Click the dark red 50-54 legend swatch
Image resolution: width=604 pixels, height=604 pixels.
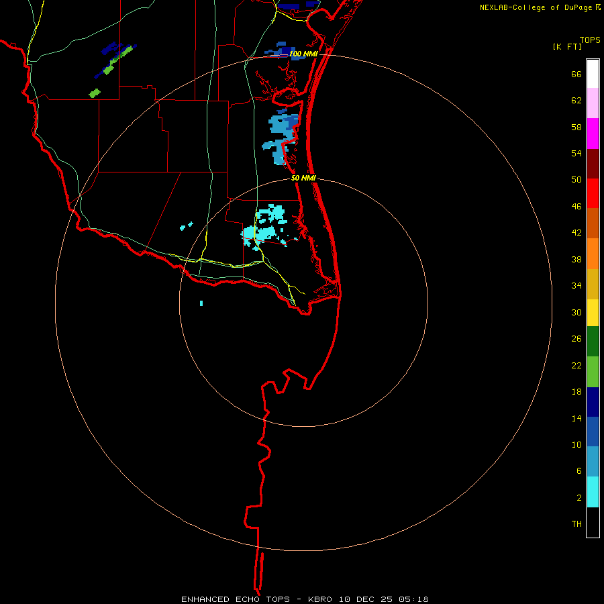tap(593, 163)
